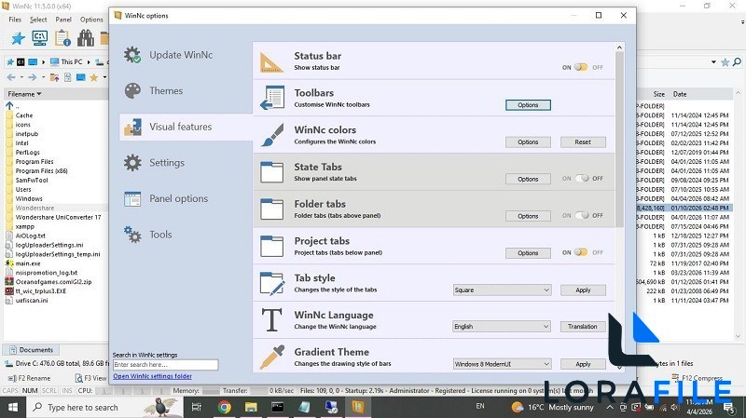Open the Select menu in WinNc
746x418 pixels.
click(38, 20)
